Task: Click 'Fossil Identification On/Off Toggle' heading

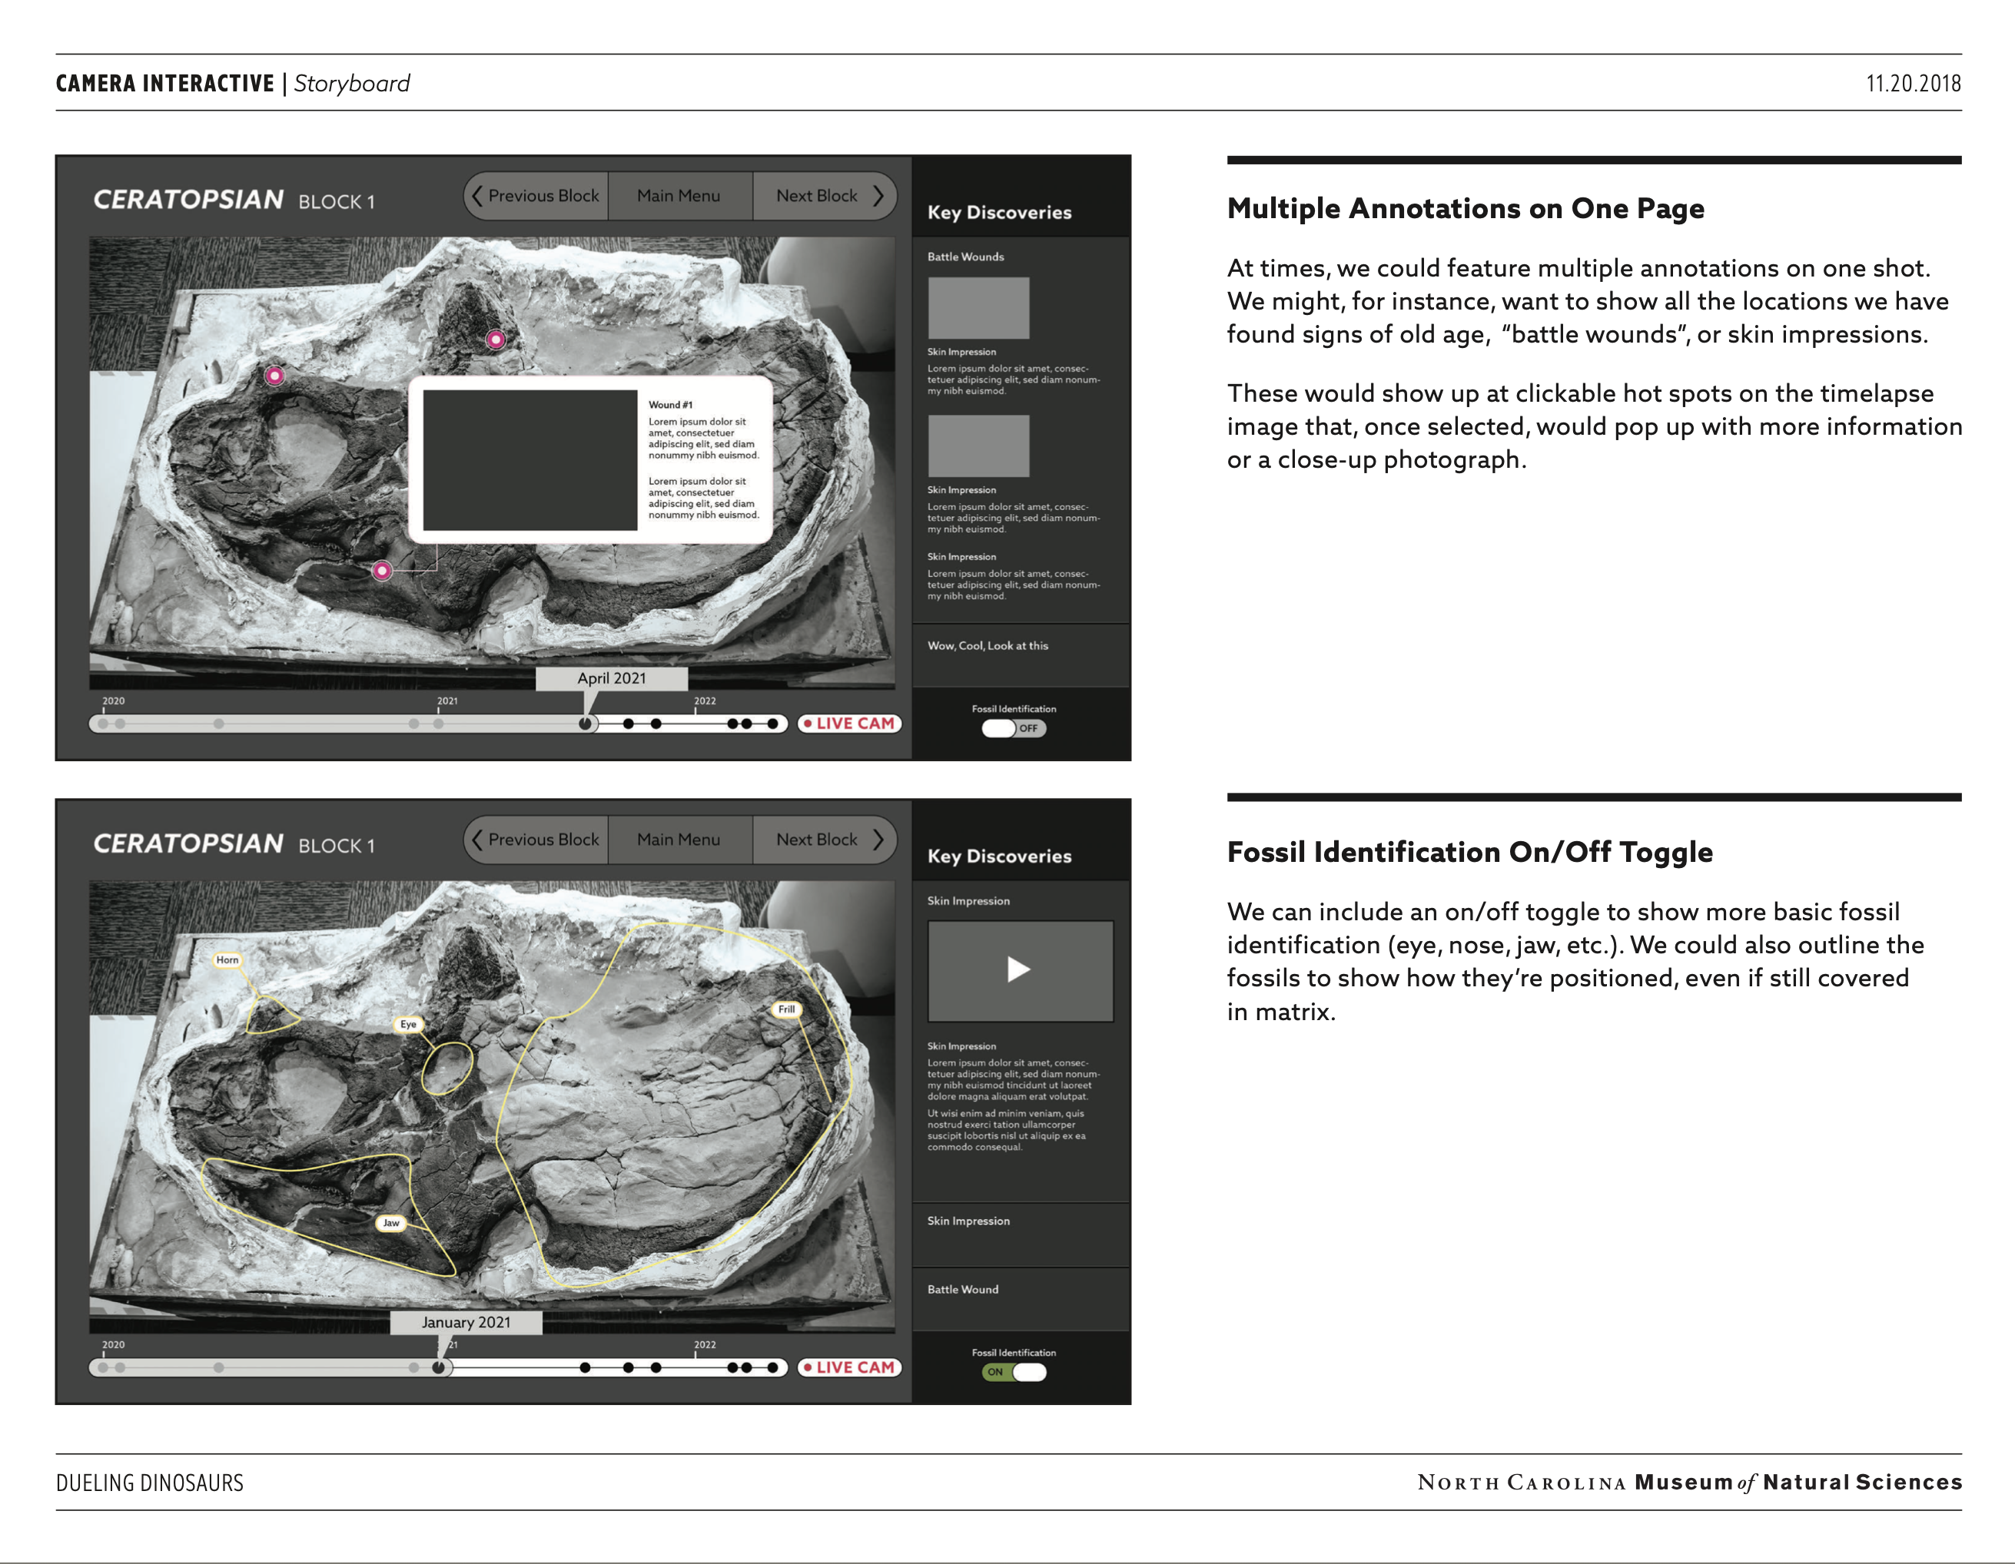Action: [1469, 852]
